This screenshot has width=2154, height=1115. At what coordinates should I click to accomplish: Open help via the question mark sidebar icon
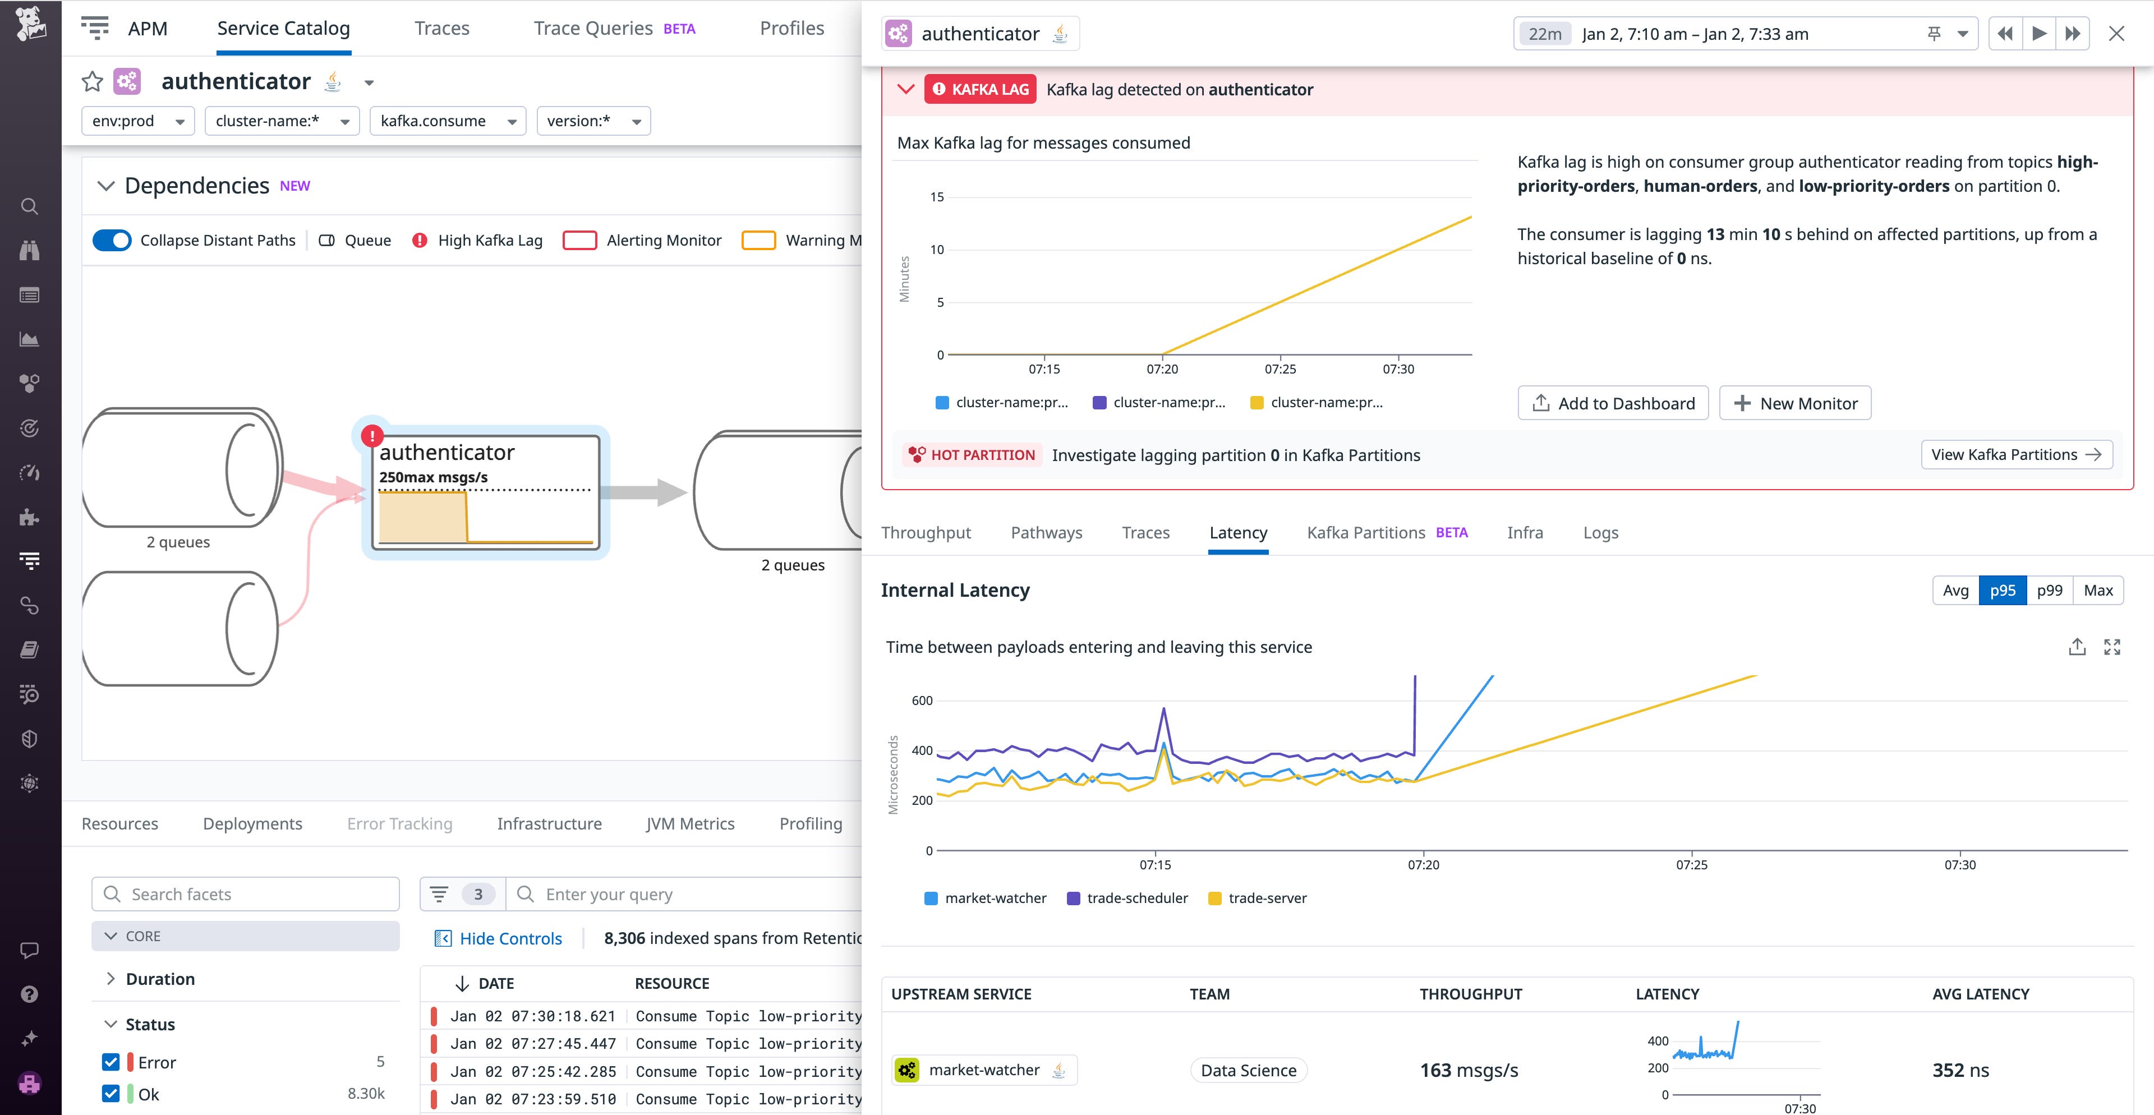click(x=29, y=994)
